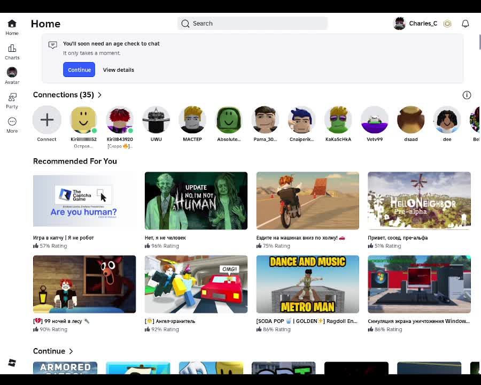
Task: Open the Connections (35) heading
Action: [x=64, y=95]
